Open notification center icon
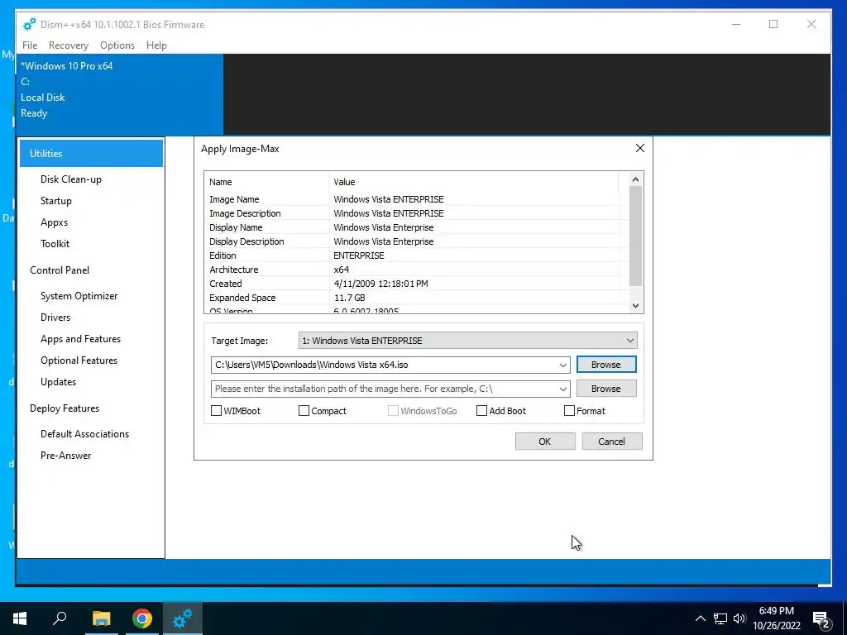 click(x=821, y=619)
